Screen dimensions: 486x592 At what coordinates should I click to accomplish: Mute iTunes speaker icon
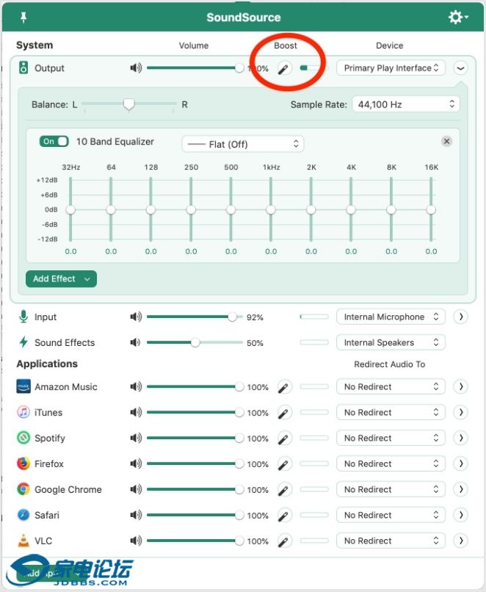click(136, 412)
